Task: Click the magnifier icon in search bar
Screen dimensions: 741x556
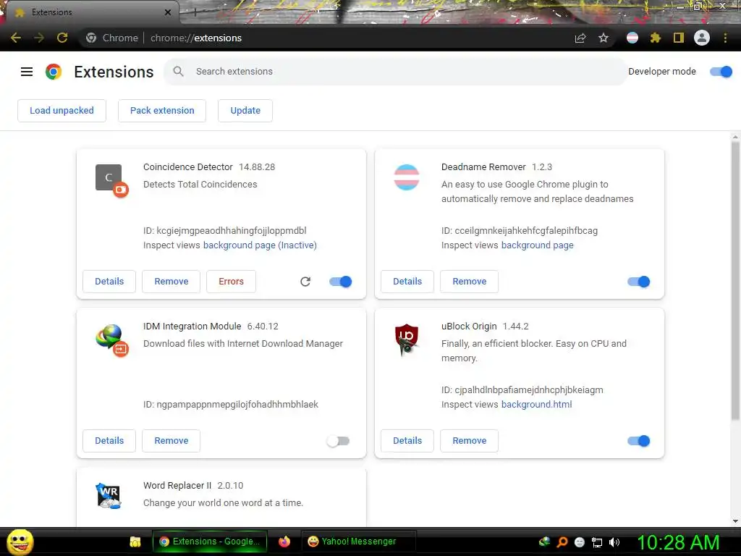Action: click(178, 72)
